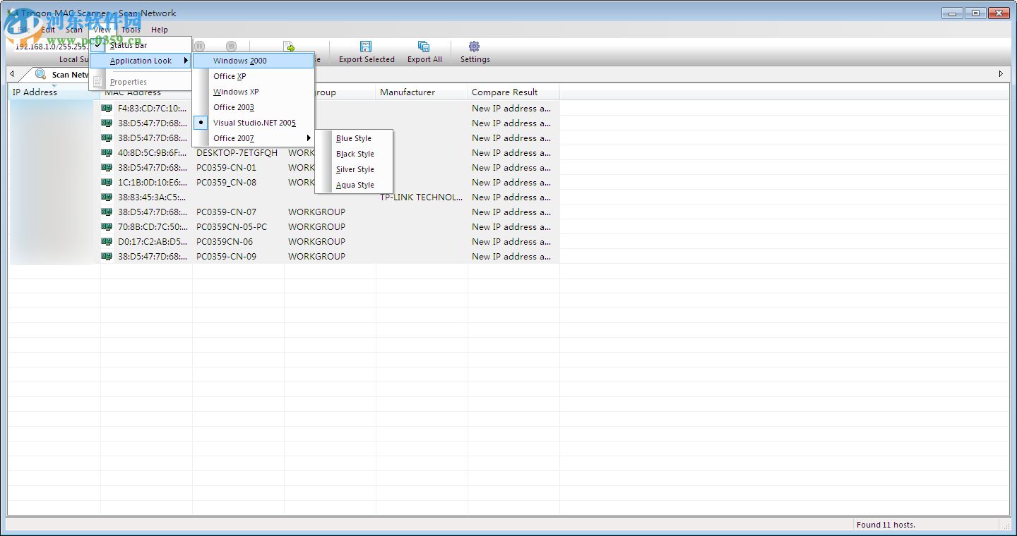This screenshot has height=536, width=1017.
Task: Click the pause scan round icon
Action: click(200, 47)
